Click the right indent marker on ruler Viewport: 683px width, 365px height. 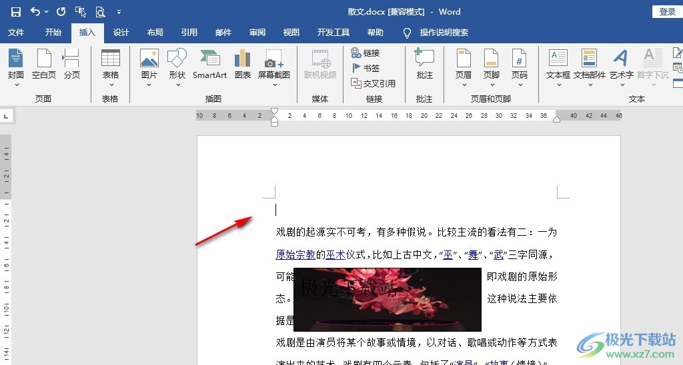(556, 119)
